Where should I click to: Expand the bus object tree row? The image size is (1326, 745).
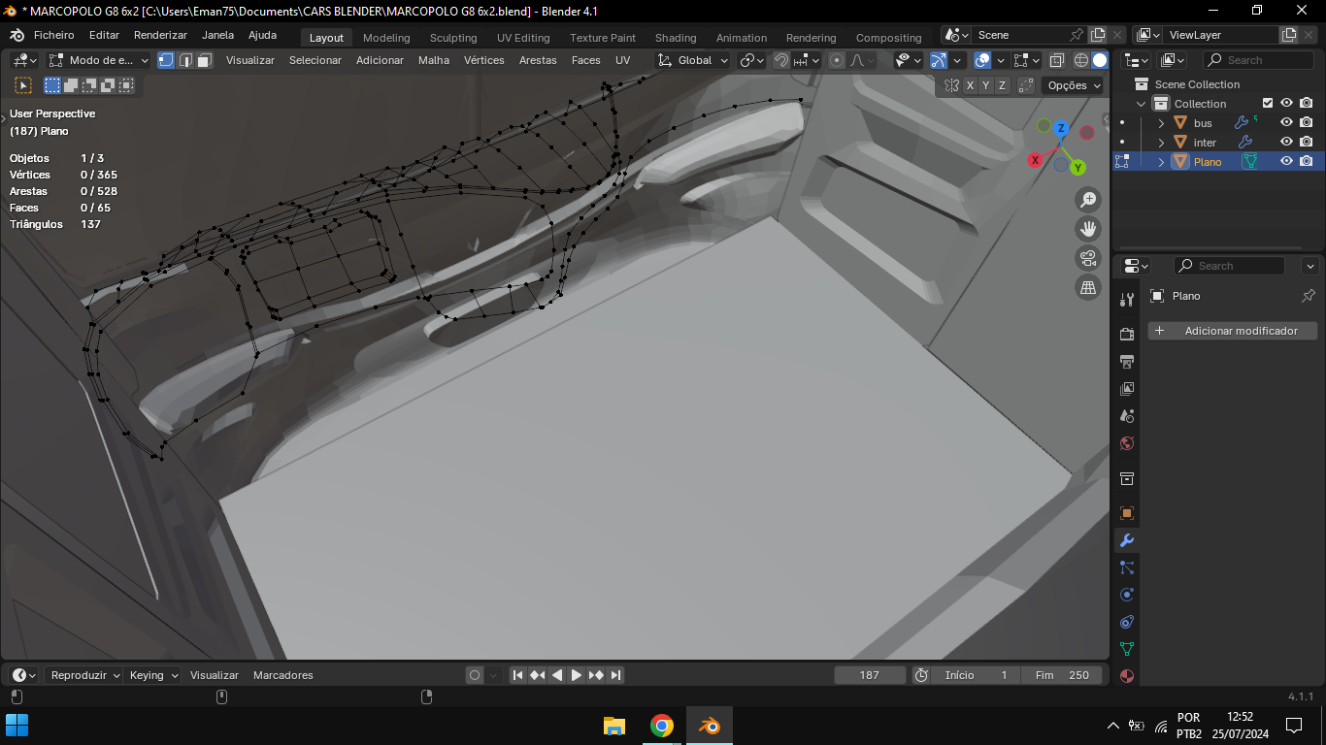(x=1161, y=123)
